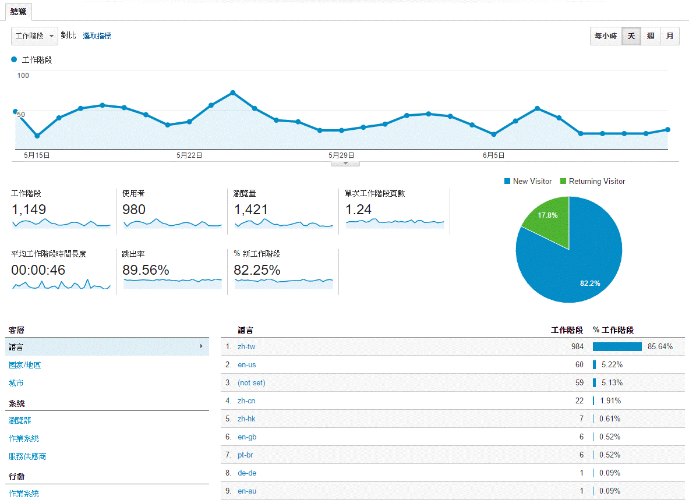The width and height of the screenshot is (689, 500).
Task: Click the zh-tw language entry
Action: coord(246,347)
